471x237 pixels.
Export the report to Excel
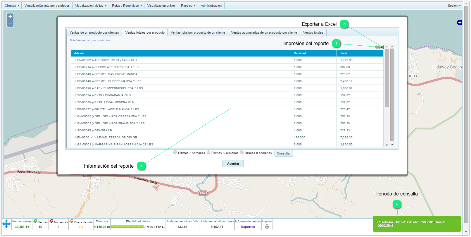point(382,47)
